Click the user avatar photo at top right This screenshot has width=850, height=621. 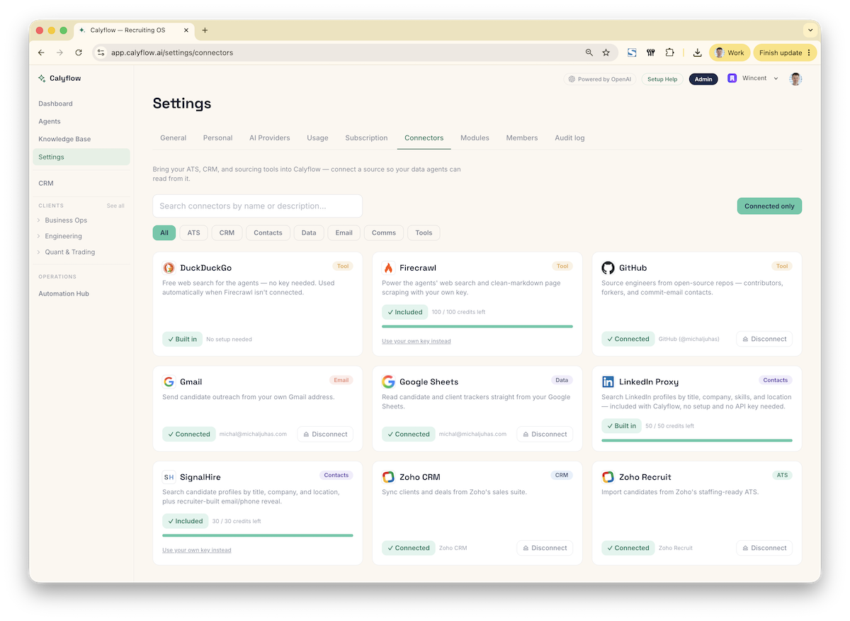pyautogui.click(x=795, y=79)
